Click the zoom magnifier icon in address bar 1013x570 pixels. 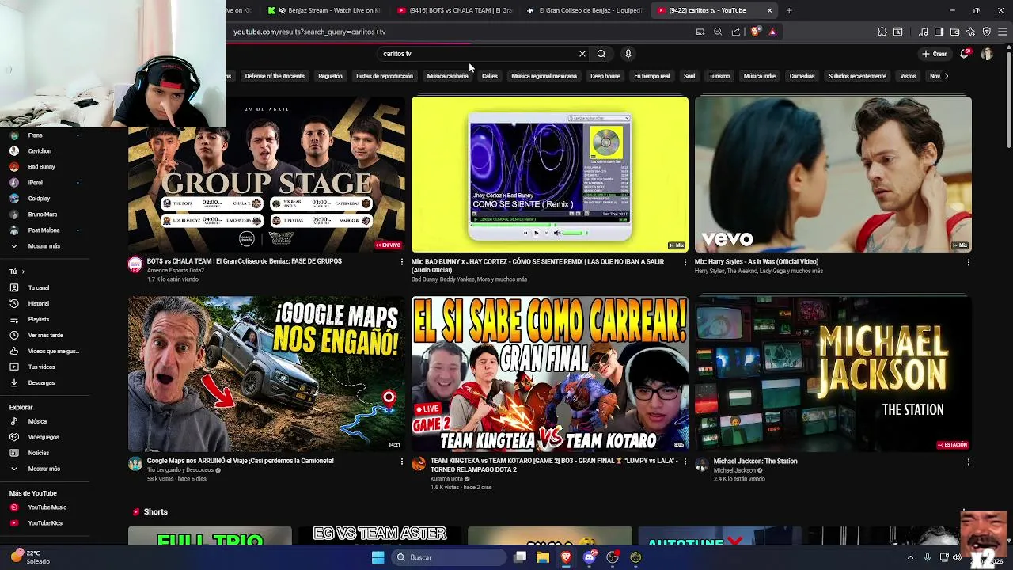tap(718, 32)
